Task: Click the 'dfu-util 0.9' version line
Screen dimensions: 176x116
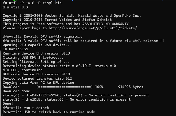Action: coord(15,7)
